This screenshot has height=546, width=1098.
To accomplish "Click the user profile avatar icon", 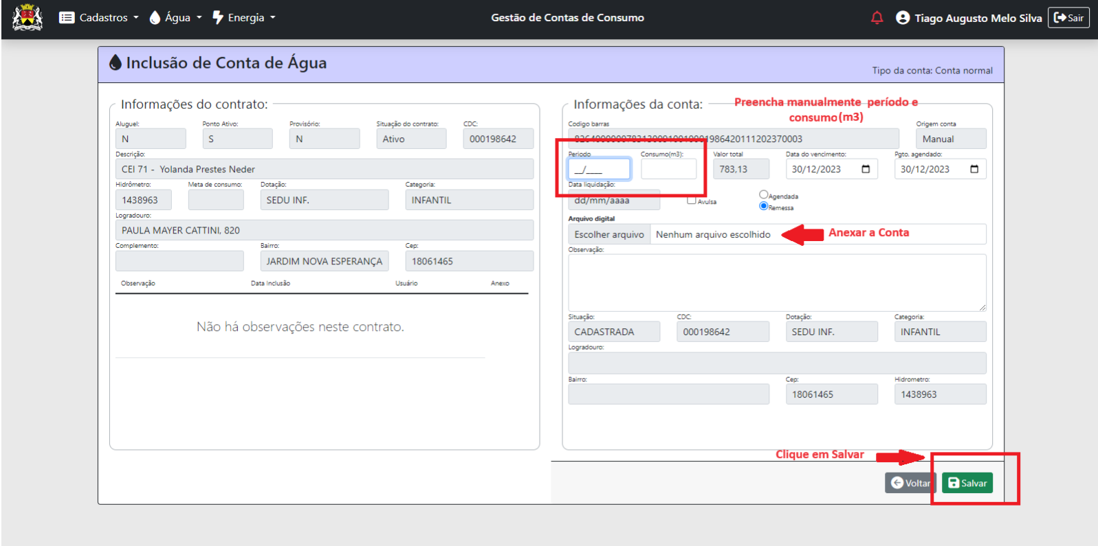I will point(903,18).
